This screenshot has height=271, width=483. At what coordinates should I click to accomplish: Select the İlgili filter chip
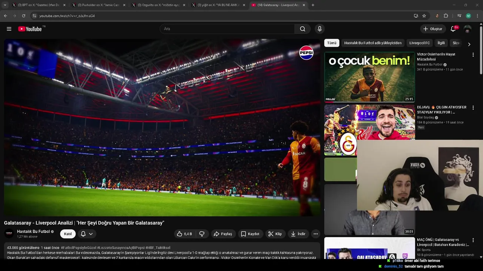click(441, 43)
